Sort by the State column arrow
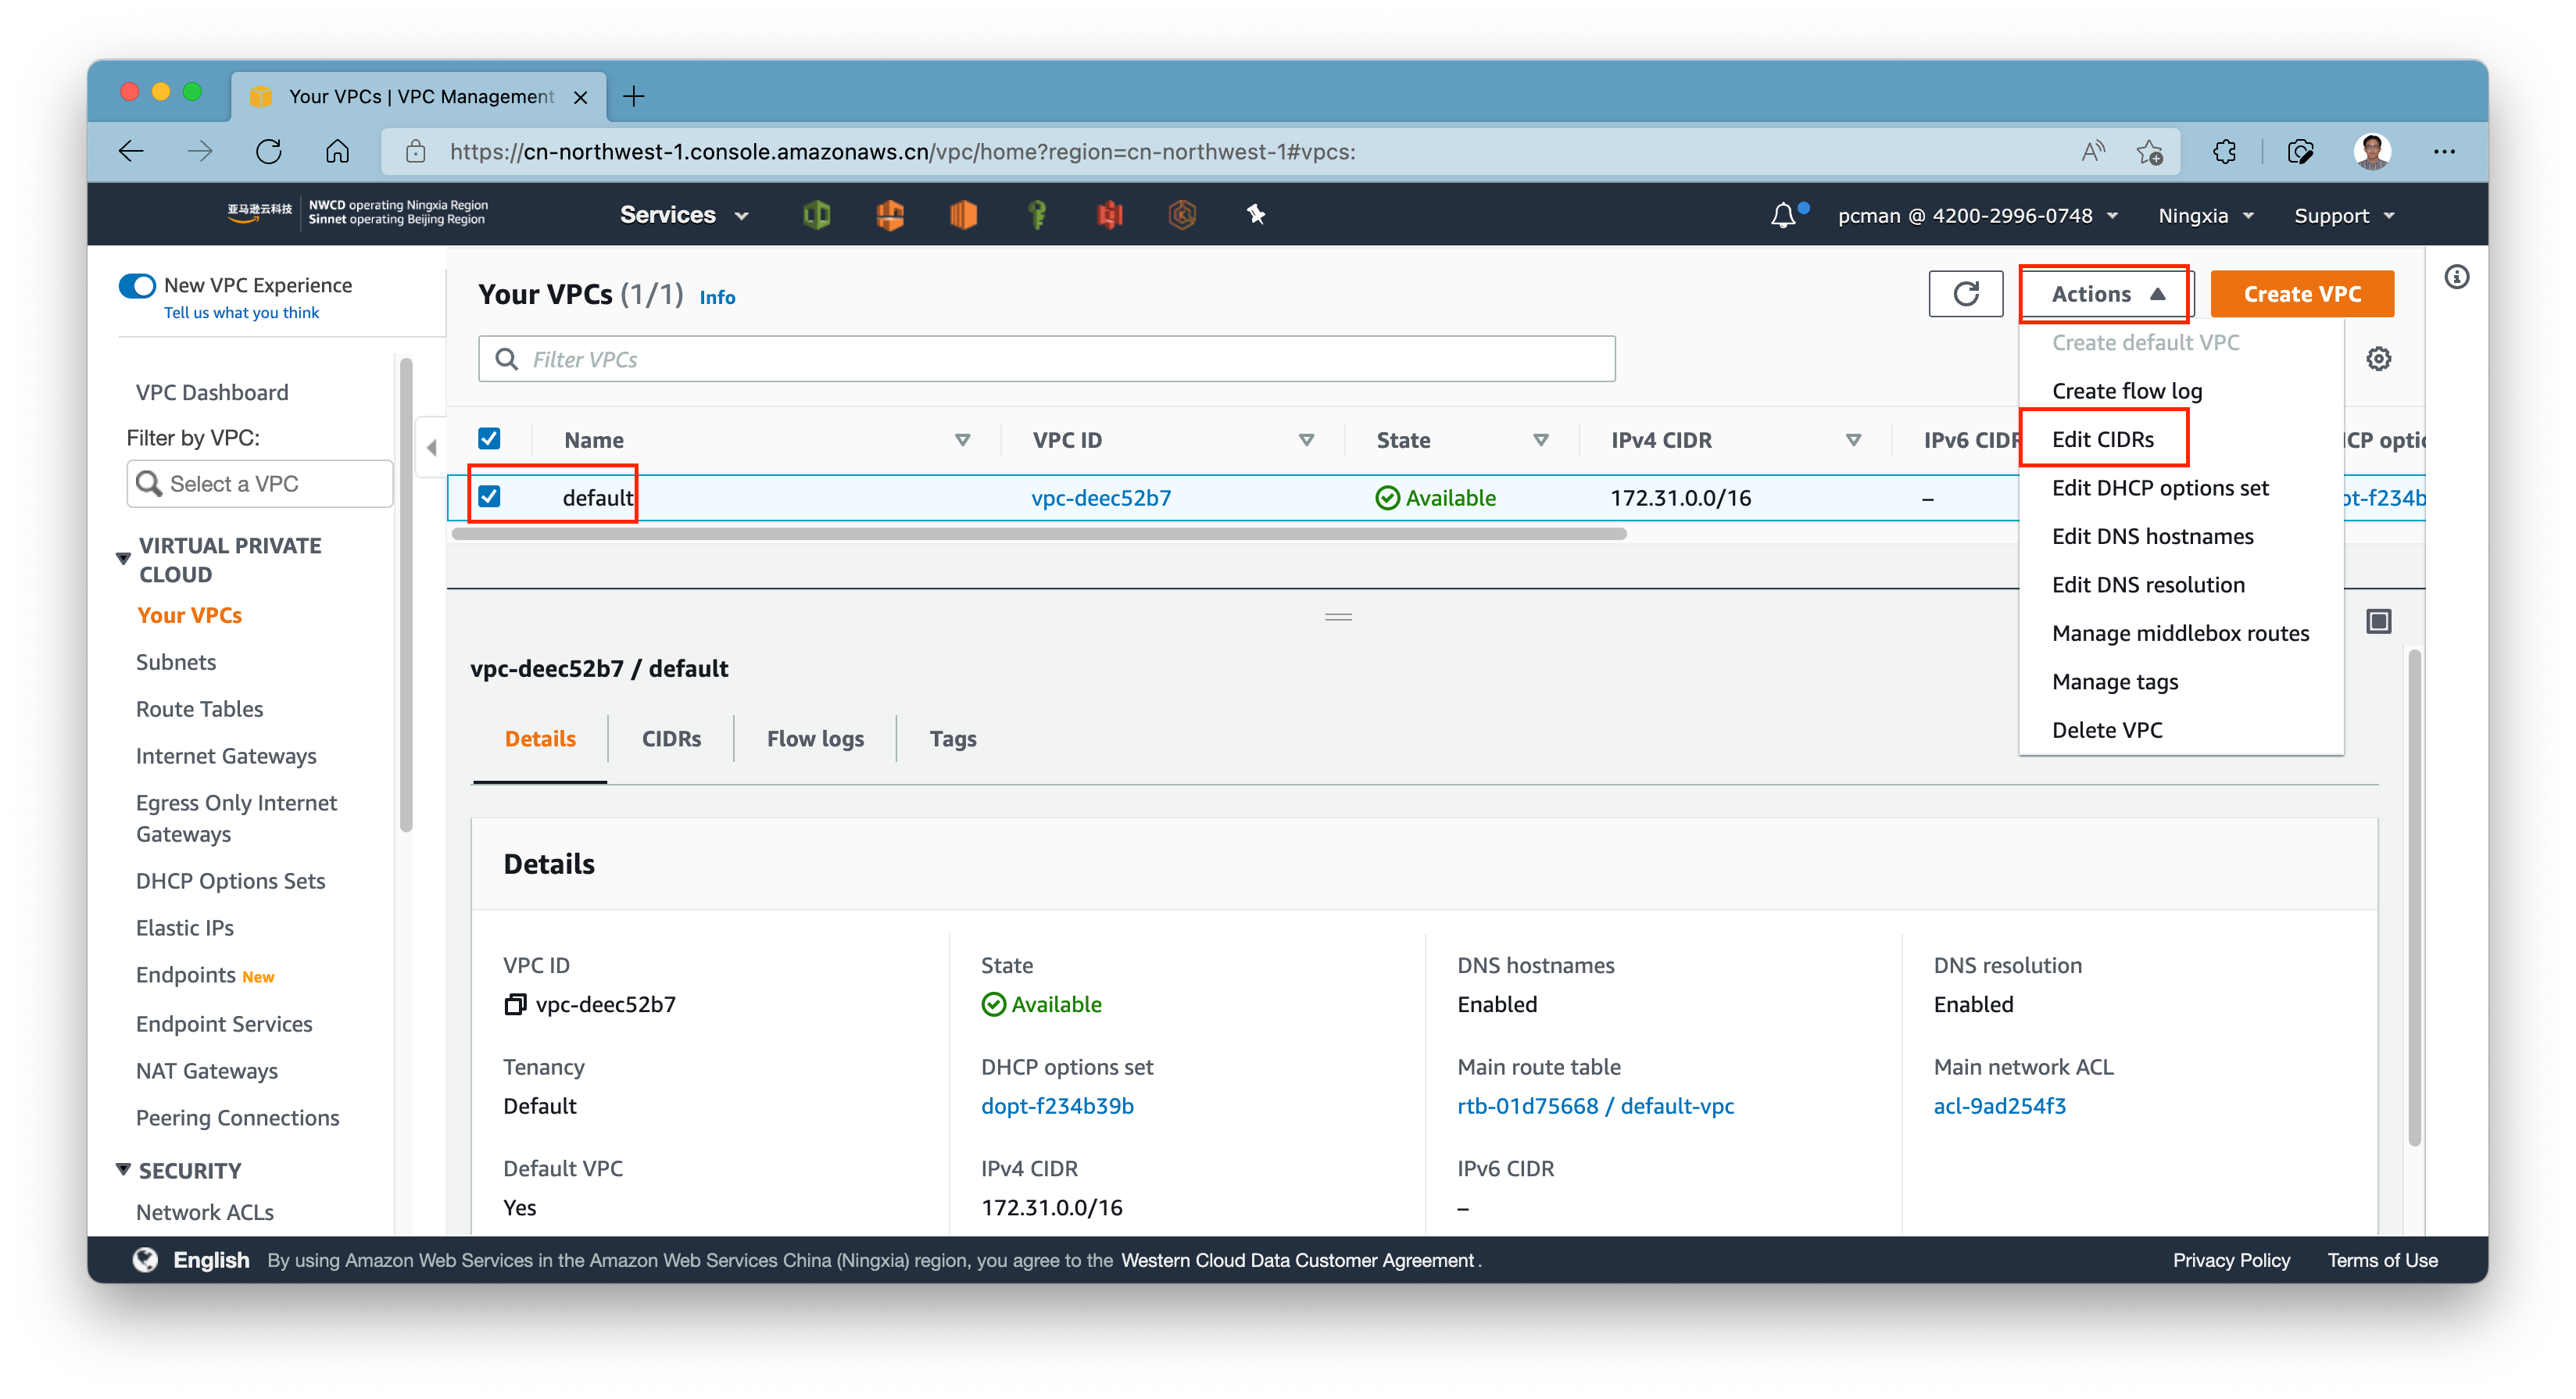2576x1399 pixels. click(1540, 440)
